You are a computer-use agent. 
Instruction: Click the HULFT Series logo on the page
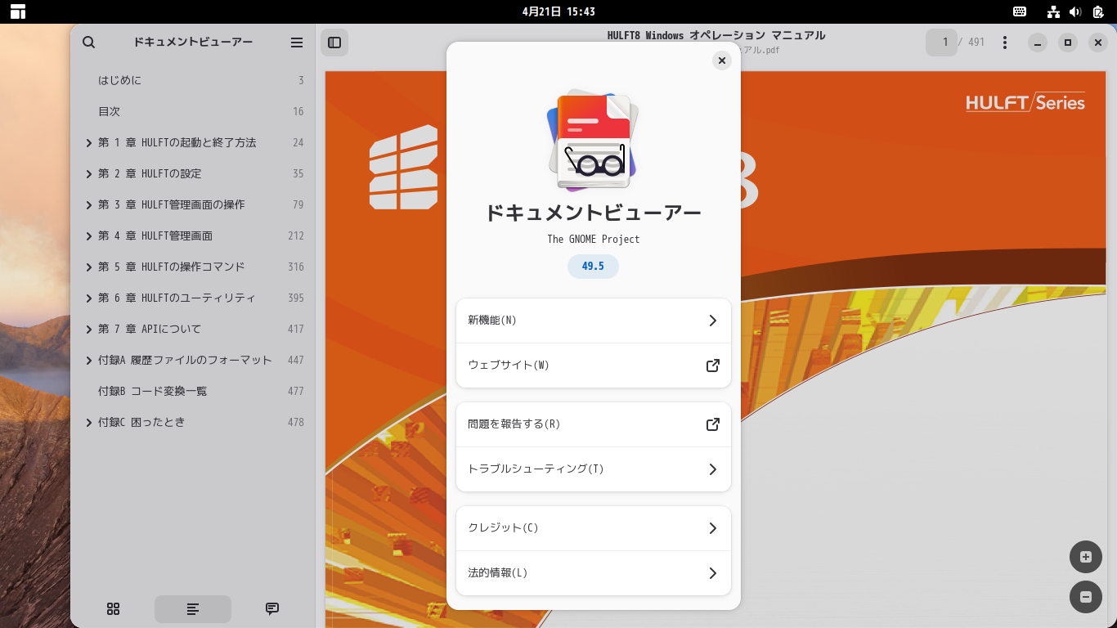[1025, 102]
